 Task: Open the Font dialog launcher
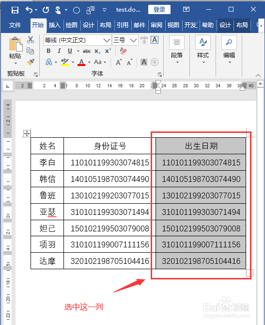tap(159, 74)
